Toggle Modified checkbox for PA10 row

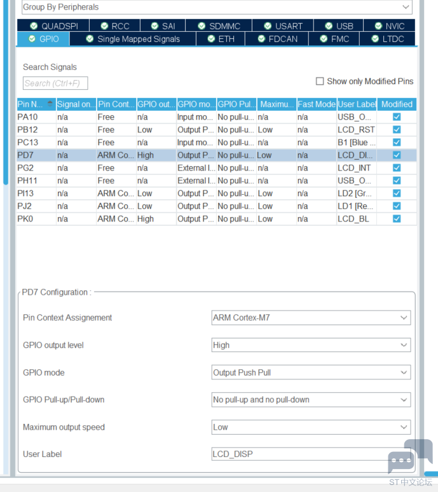point(397,117)
